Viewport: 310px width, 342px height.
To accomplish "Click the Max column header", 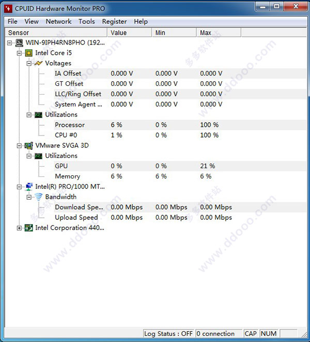I will (219, 33).
